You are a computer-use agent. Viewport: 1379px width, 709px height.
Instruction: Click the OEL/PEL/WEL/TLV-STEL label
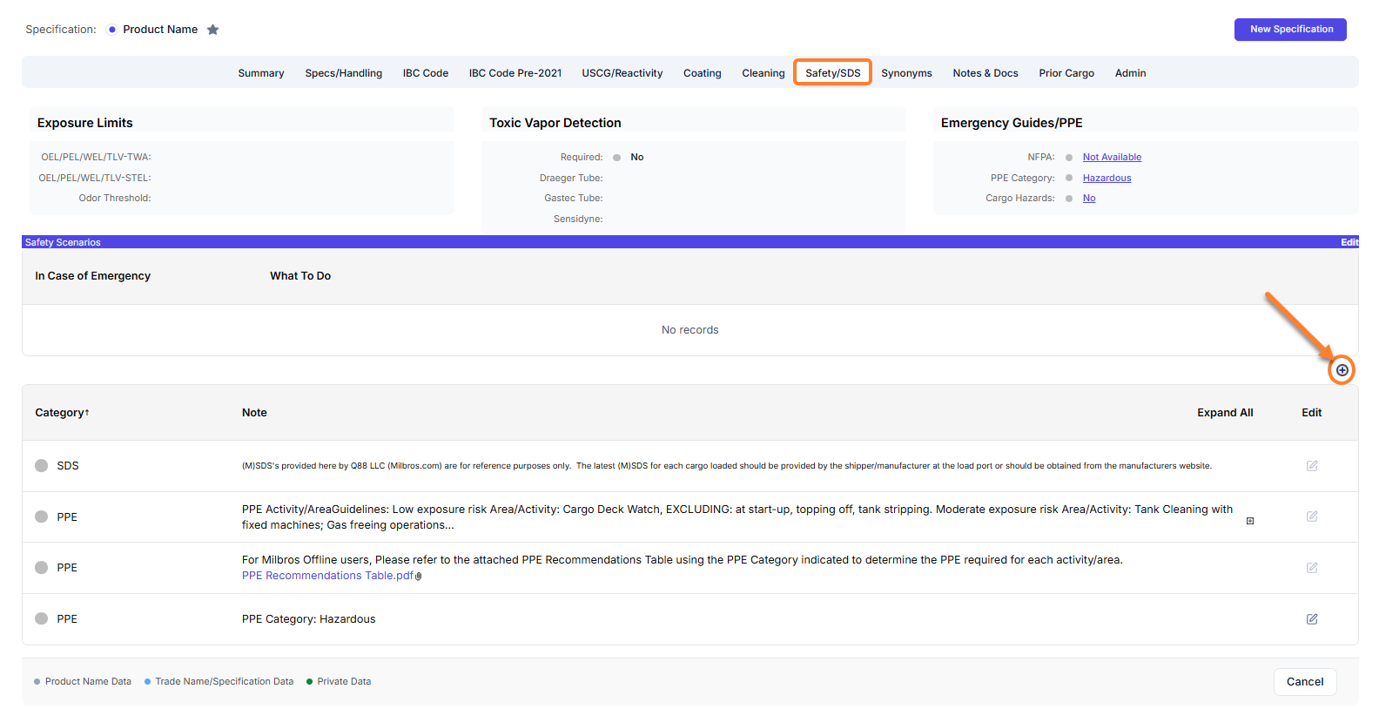pyautogui.click(x=95, y=178)
